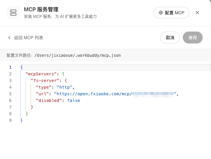Click the 保存 button

pos(193,38)
